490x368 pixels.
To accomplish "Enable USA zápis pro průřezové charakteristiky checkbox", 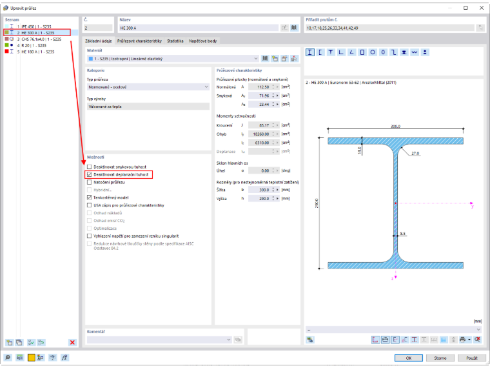I will pos(90,205).
